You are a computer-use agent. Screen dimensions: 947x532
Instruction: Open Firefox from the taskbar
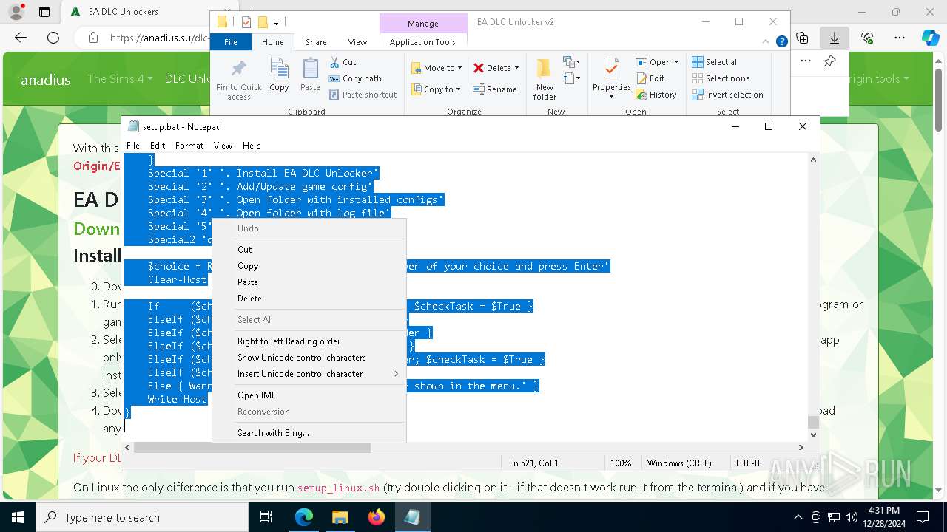pyautogui.click(x=377, y=517)
